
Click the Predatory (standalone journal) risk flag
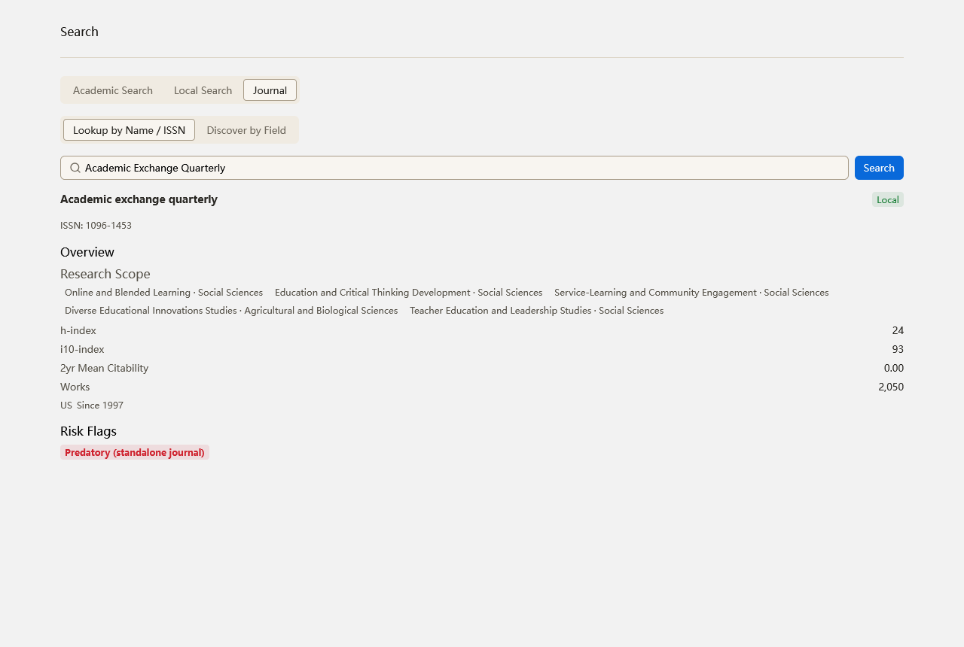tap(135, 452)
